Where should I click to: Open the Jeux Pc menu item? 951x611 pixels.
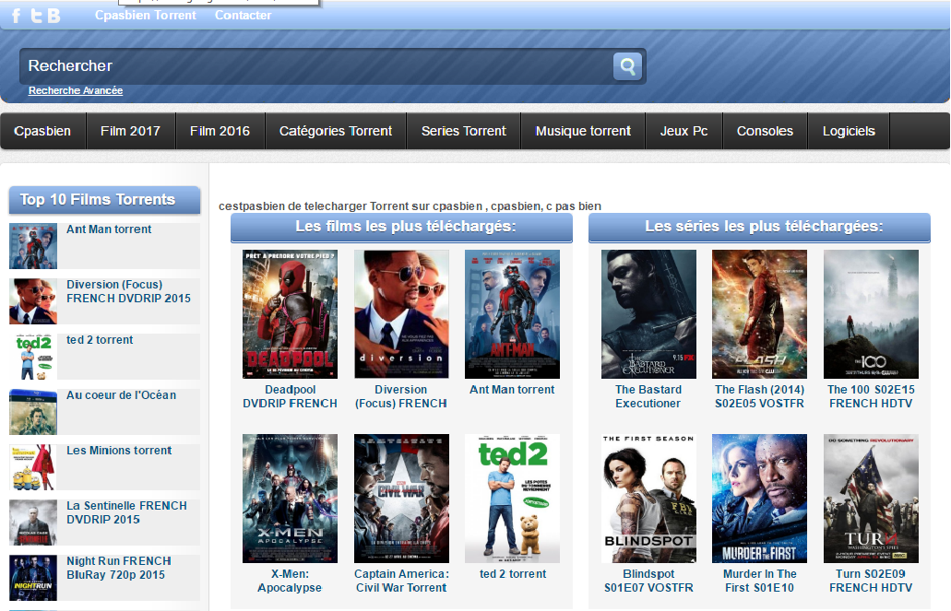684,131
